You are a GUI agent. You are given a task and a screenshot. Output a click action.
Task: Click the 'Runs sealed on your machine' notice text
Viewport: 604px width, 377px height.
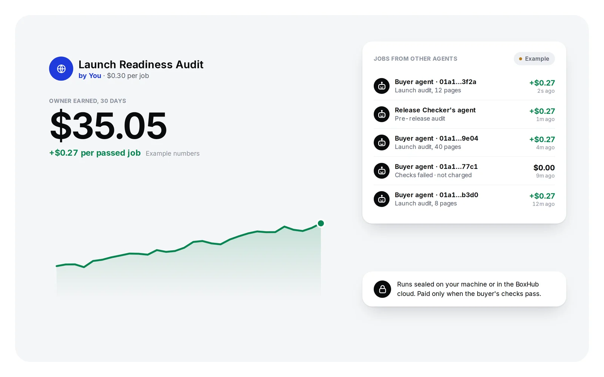tap(469, 289)
